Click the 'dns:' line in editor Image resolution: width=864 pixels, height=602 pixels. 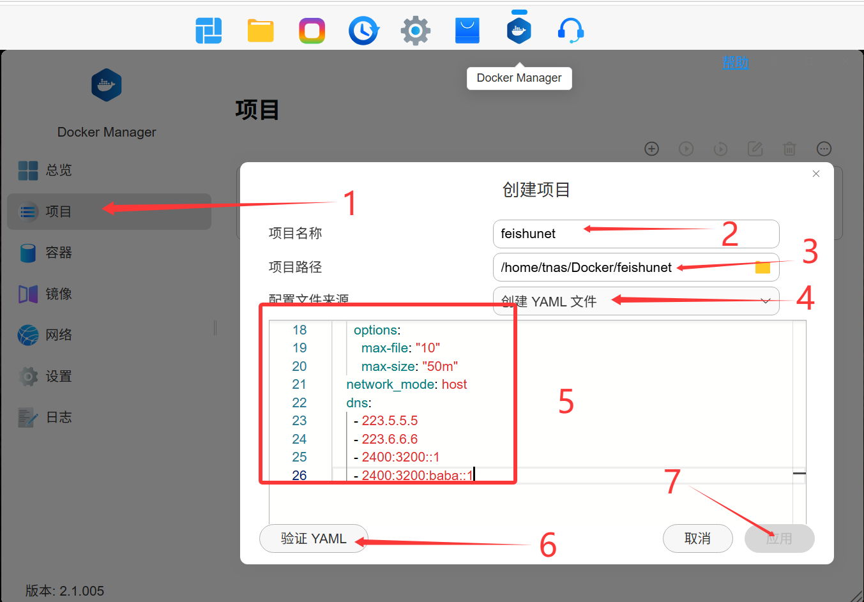[x=359, y=403]
